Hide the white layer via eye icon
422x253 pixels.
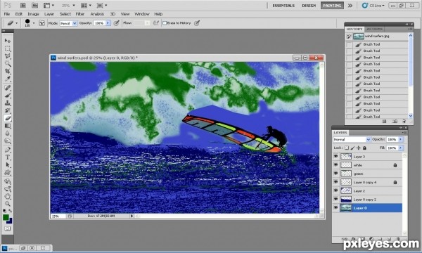pos(335,165)
